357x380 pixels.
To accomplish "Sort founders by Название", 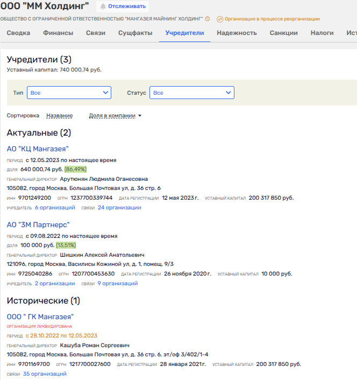I will [59, 116].
